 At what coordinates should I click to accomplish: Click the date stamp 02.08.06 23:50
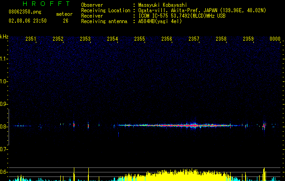click(x=28, y=21)
